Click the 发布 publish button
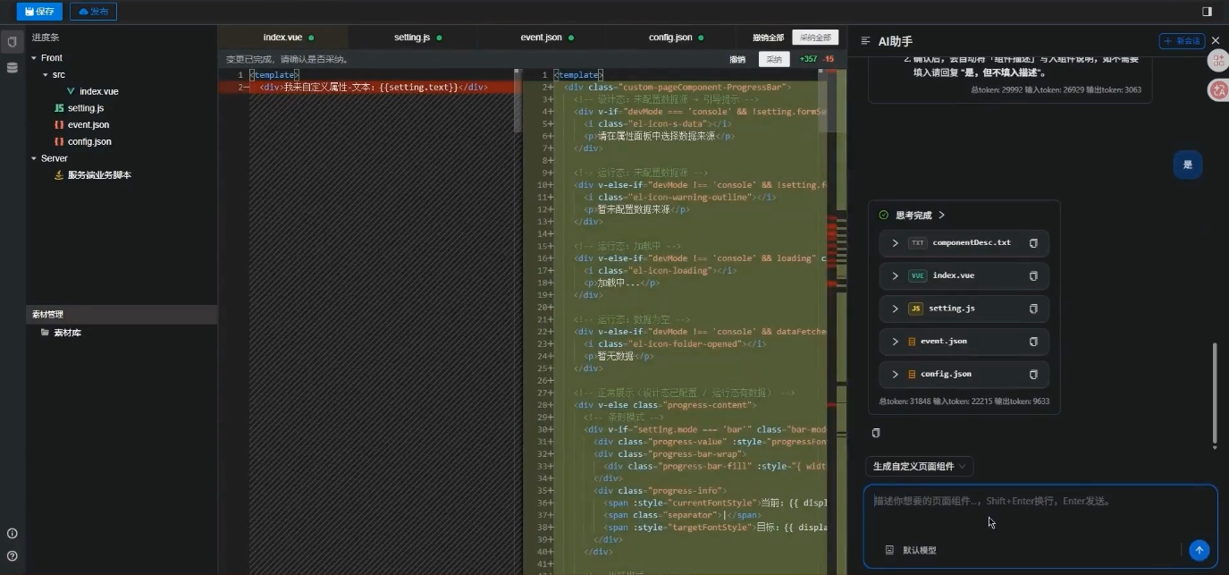The width and height of the screenshot is (1229, 575). 93,12
